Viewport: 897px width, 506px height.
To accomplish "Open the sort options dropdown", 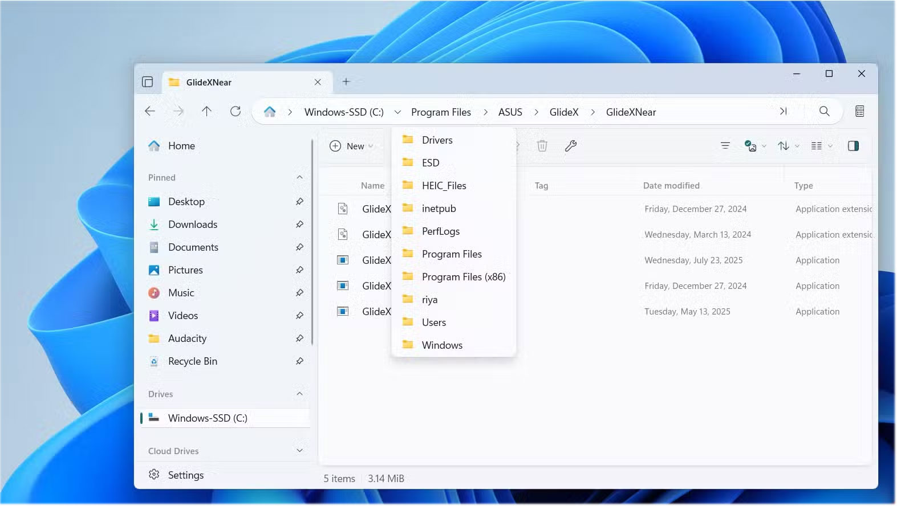I will click(x=788, y=146).
